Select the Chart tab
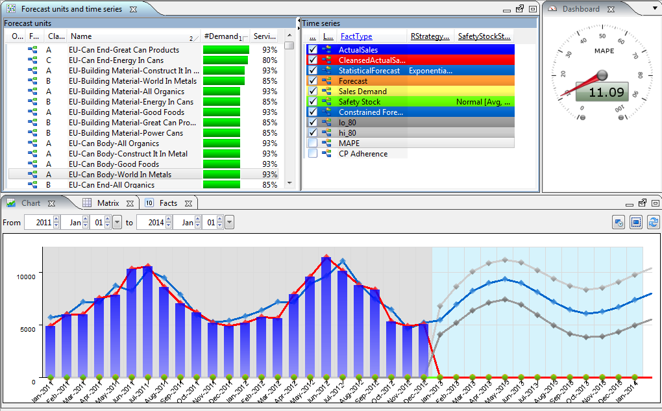Screen dimensions: 662x411 [31, 203]
